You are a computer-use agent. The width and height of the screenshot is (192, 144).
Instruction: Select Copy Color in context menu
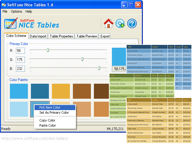55,120
